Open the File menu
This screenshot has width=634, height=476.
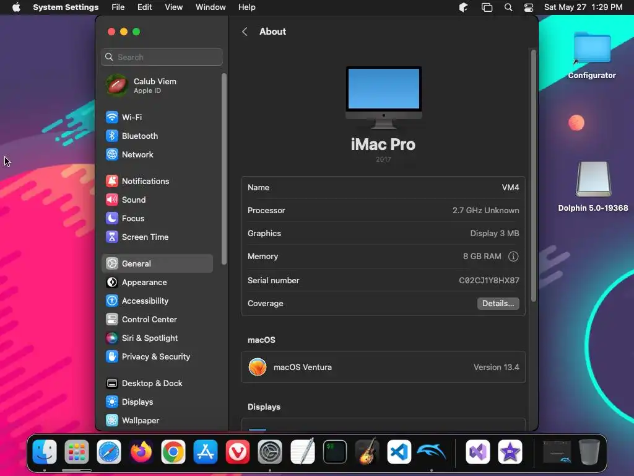118,7
